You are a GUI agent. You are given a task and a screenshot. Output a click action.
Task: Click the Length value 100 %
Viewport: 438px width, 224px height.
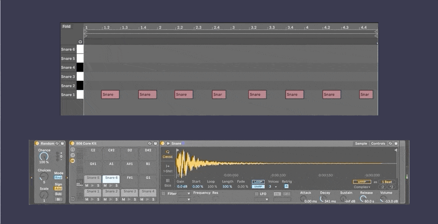click(x=228, y=187)
